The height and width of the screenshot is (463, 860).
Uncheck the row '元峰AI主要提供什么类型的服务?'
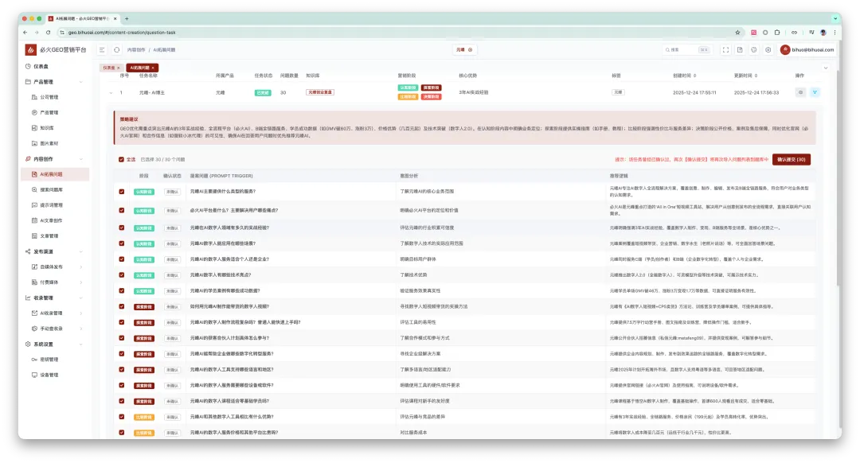tap(122, 192)
